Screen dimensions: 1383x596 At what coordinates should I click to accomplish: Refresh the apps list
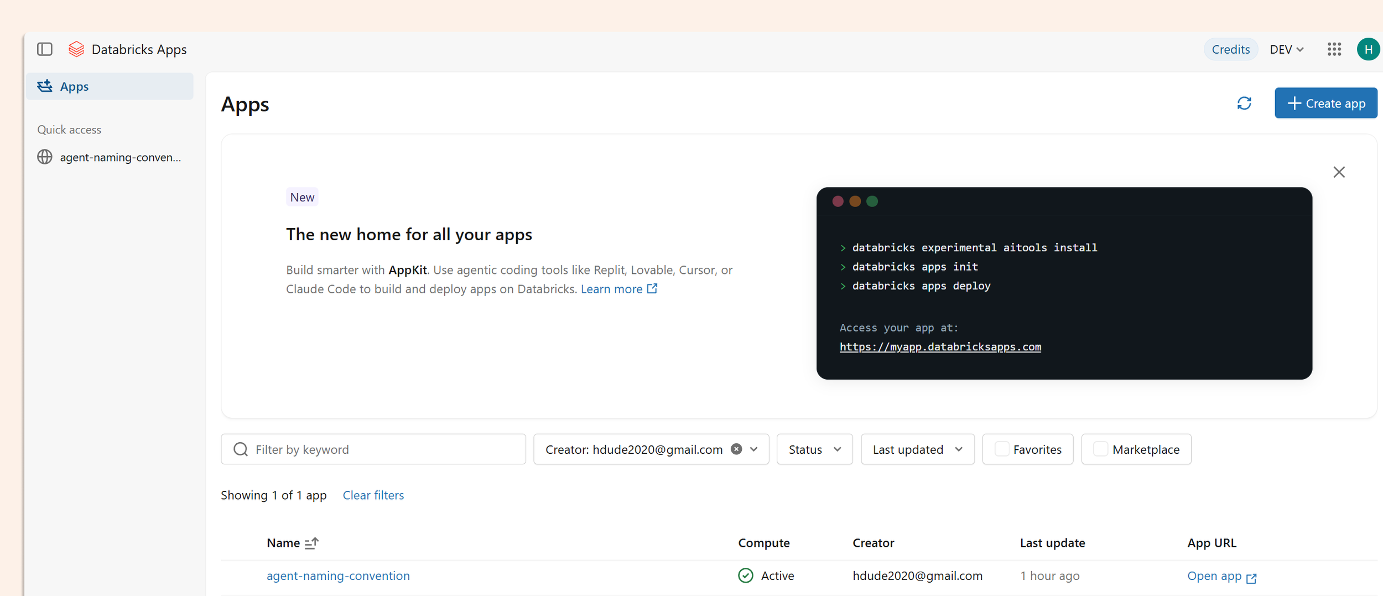pyautogui.click(x=1244, y=103)
